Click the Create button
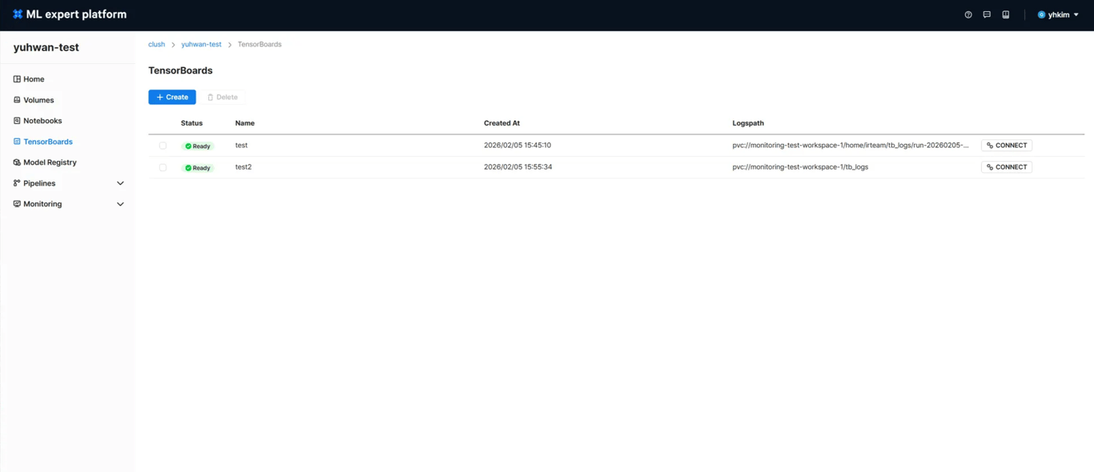Screen dimensions: 1094x472 [x=172, y=97]
